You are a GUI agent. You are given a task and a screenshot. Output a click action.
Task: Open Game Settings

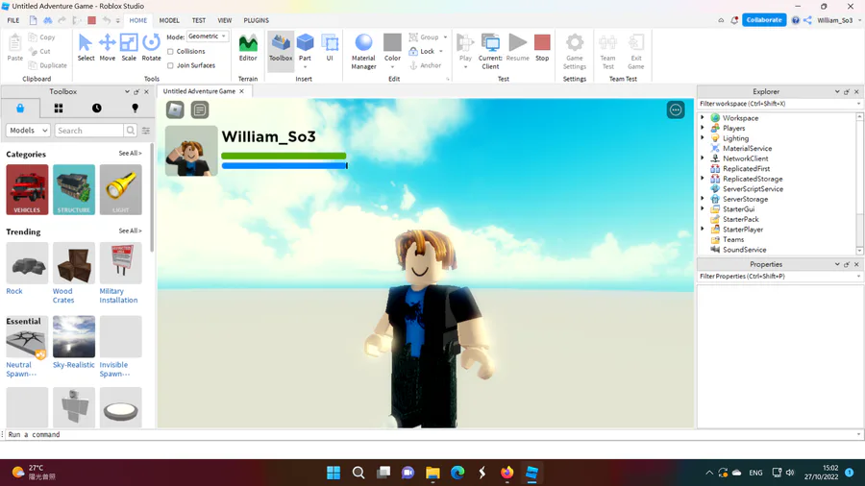coord(575,51)
